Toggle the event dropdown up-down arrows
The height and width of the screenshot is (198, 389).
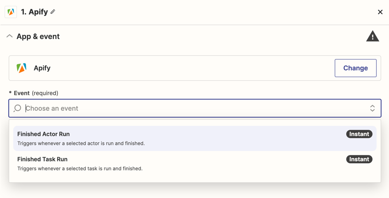click(372, 108)
